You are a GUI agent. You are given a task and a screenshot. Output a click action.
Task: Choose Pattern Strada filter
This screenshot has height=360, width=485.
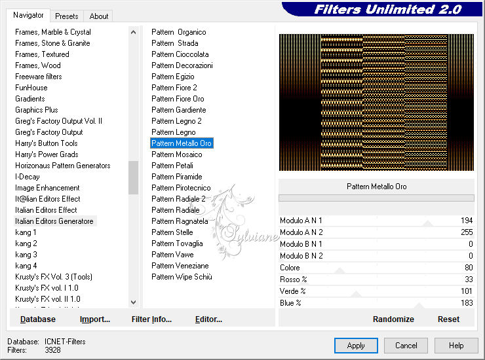(175, 43)
